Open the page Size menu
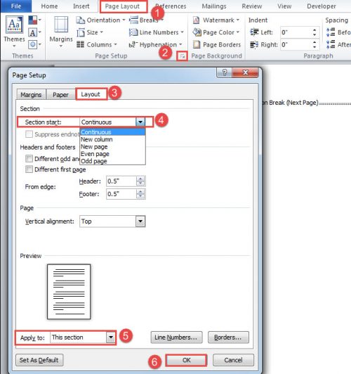 [90, 32]
